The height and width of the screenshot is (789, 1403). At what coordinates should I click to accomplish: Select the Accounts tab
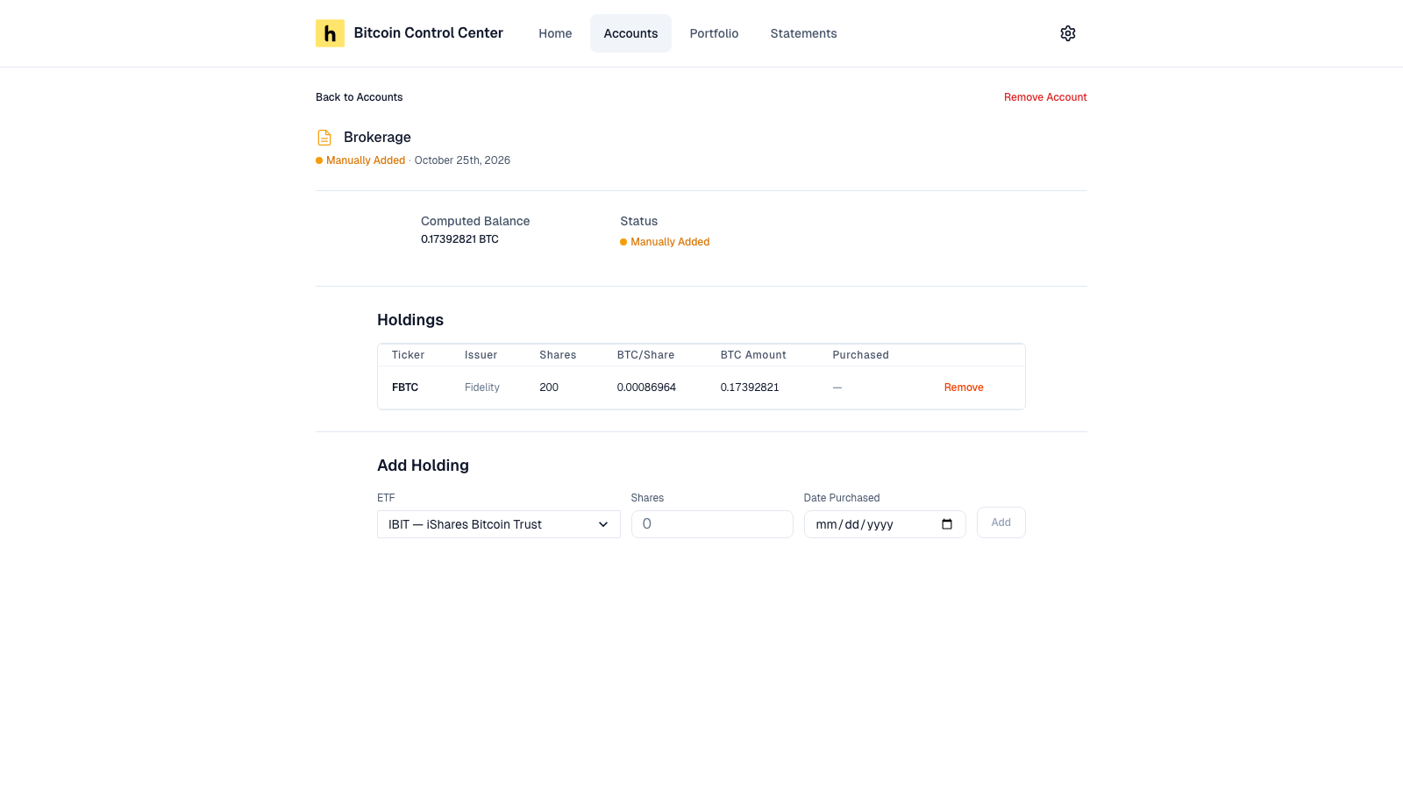pos(630,33)
